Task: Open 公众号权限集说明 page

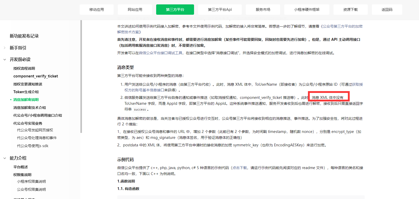Action: pos(31,189)
